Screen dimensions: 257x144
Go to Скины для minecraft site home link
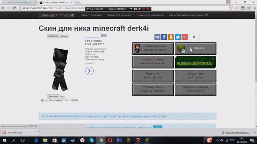click(56, 15)
